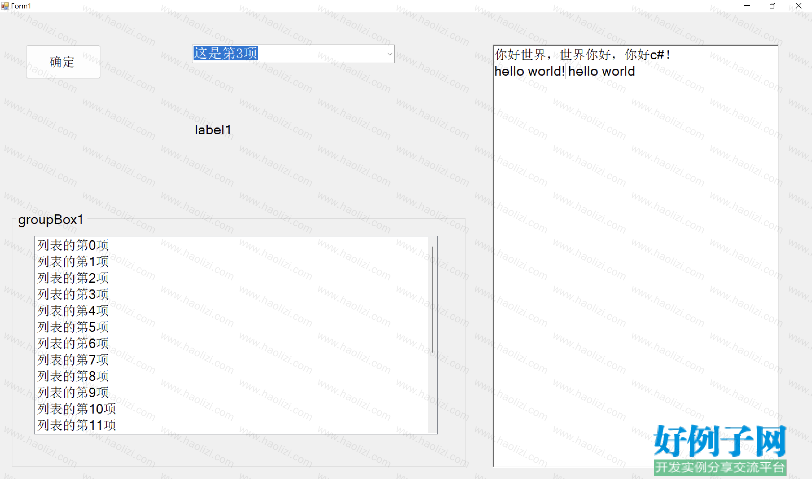Screen dimensions: 812x479
Task: Click the text line 你好世界，世界你好，你好c#!
Action: pos(583,54)
